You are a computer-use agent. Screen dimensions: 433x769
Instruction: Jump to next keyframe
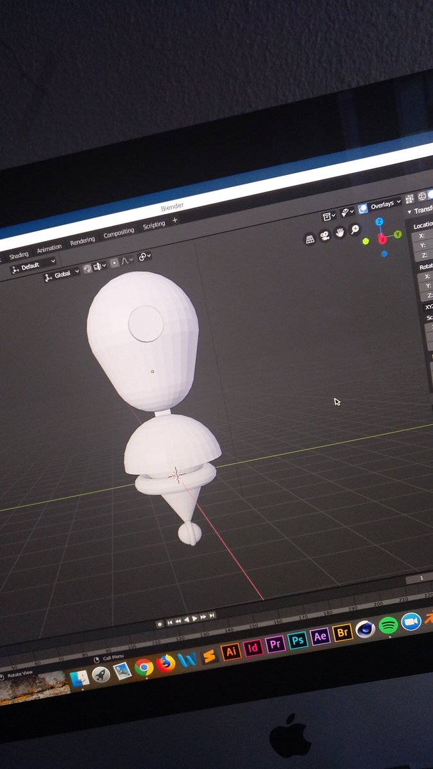tap(203, 617)
